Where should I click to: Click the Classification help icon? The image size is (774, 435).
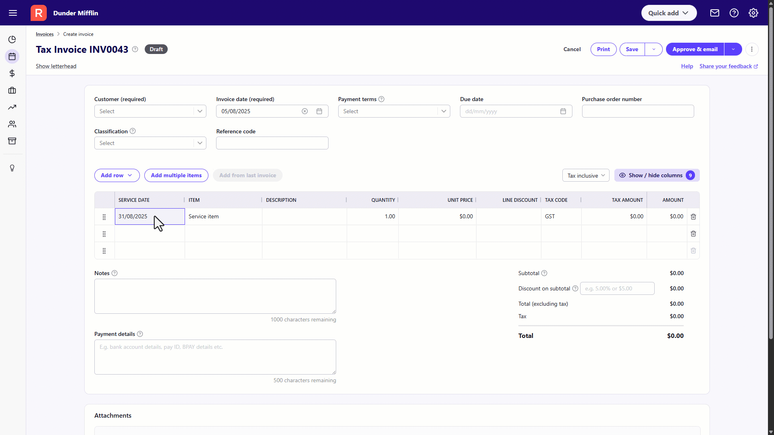pos(133,131)
